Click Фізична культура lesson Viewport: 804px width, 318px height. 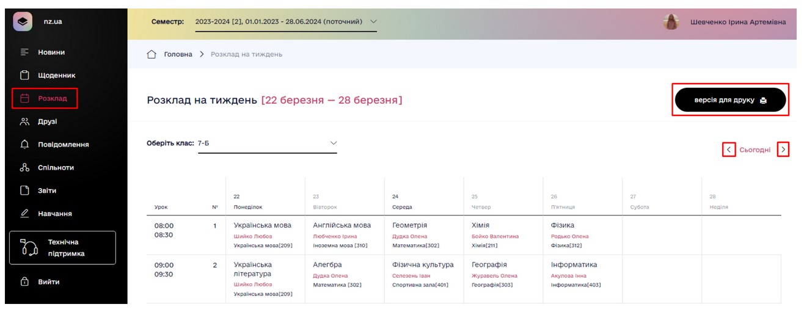click(423, 265)
